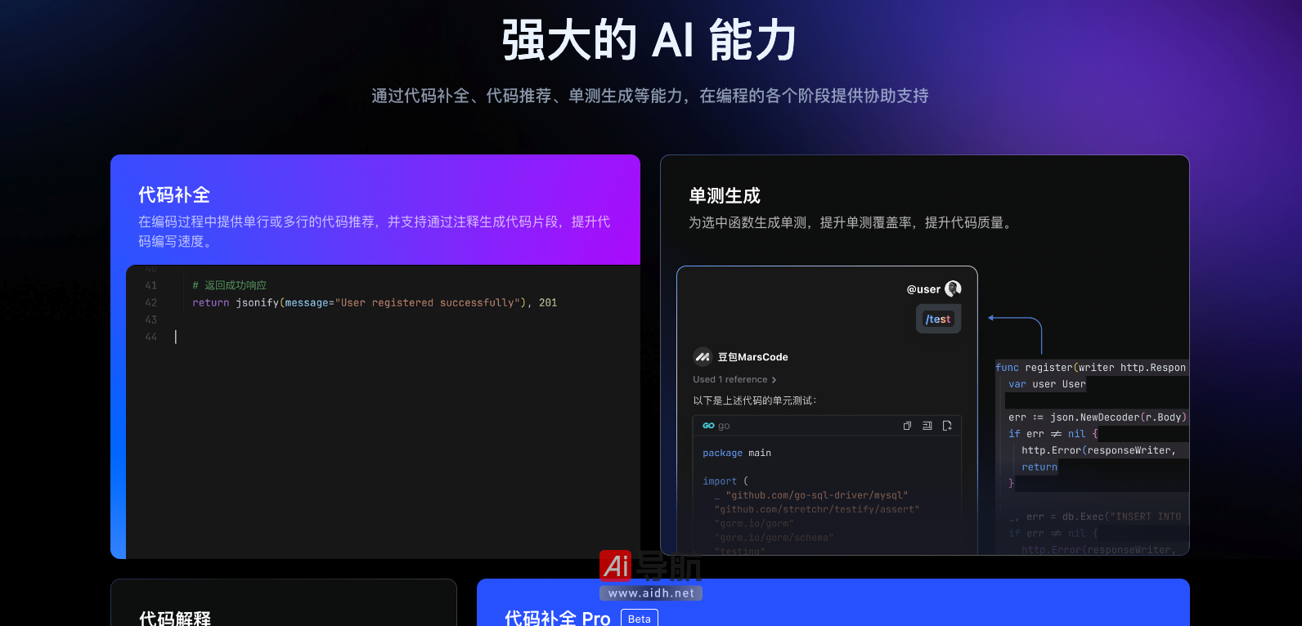Click the var user User line
The height and width of the screenshot is (626, 1302).
click(1047, 384)
